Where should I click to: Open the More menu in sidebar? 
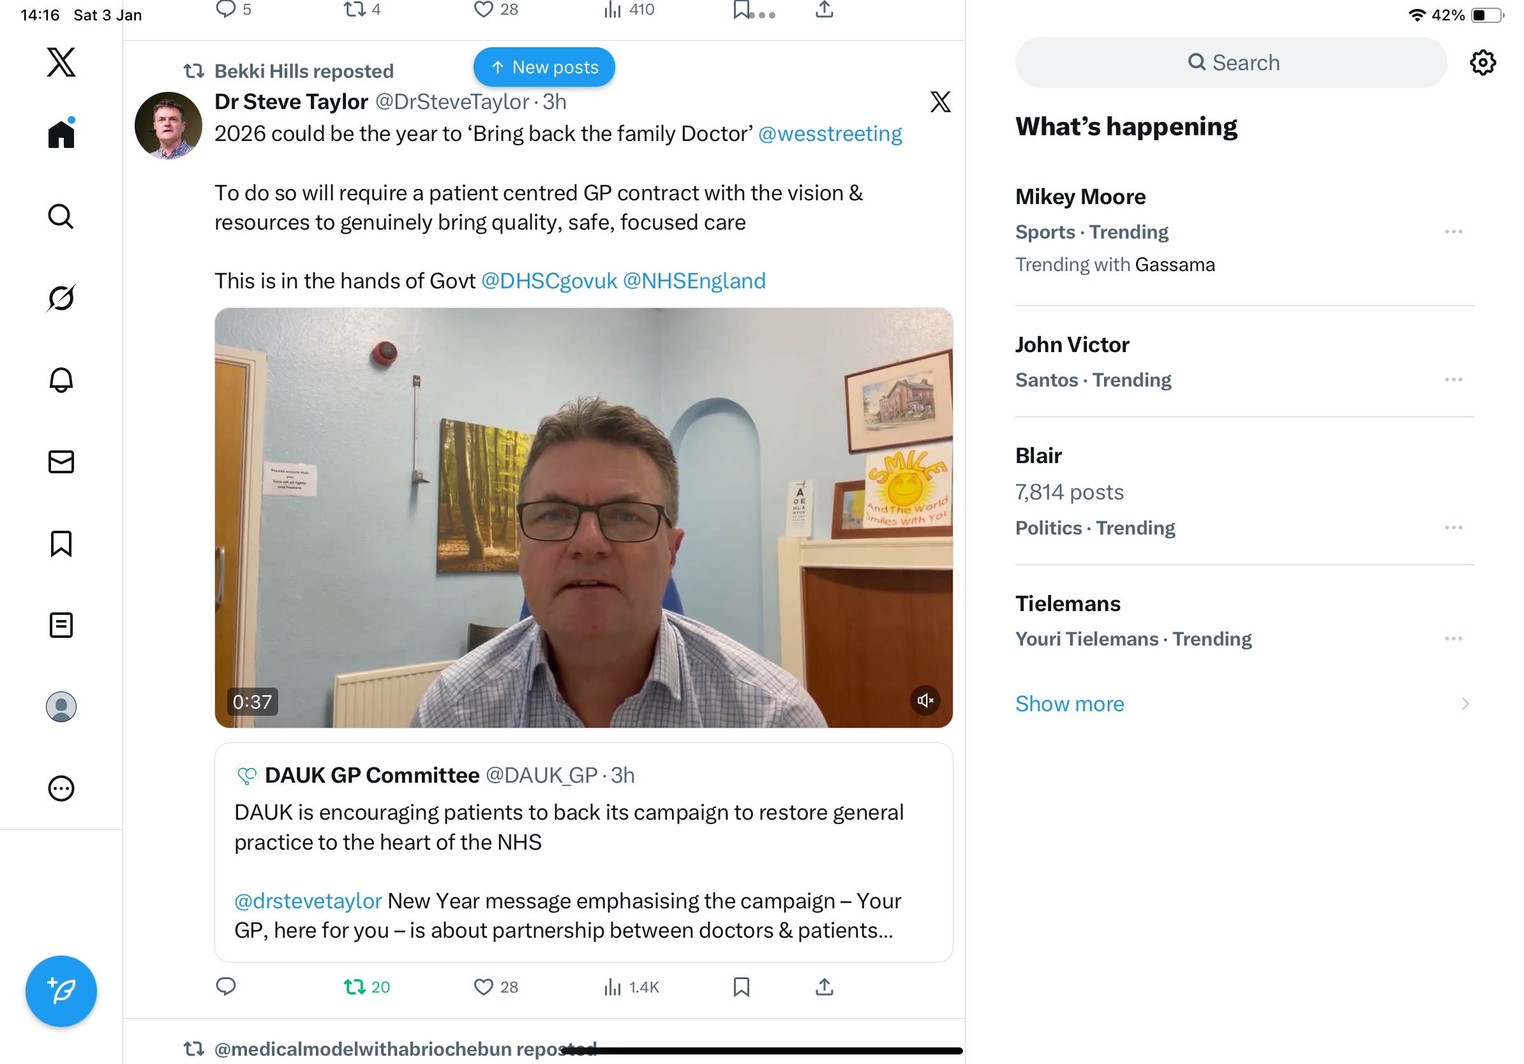tap(61, 788)
